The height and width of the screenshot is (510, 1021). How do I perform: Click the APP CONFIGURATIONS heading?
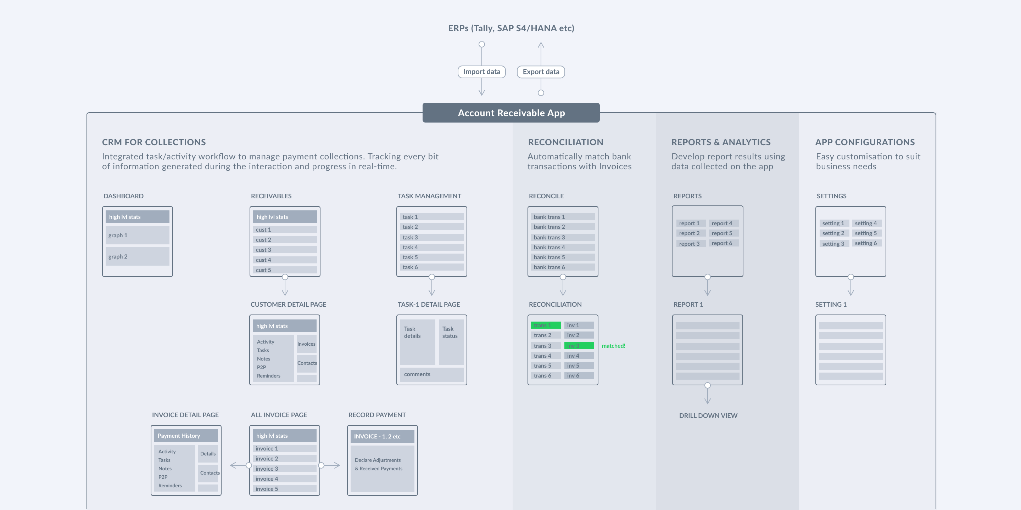click(x=865, y=142)
